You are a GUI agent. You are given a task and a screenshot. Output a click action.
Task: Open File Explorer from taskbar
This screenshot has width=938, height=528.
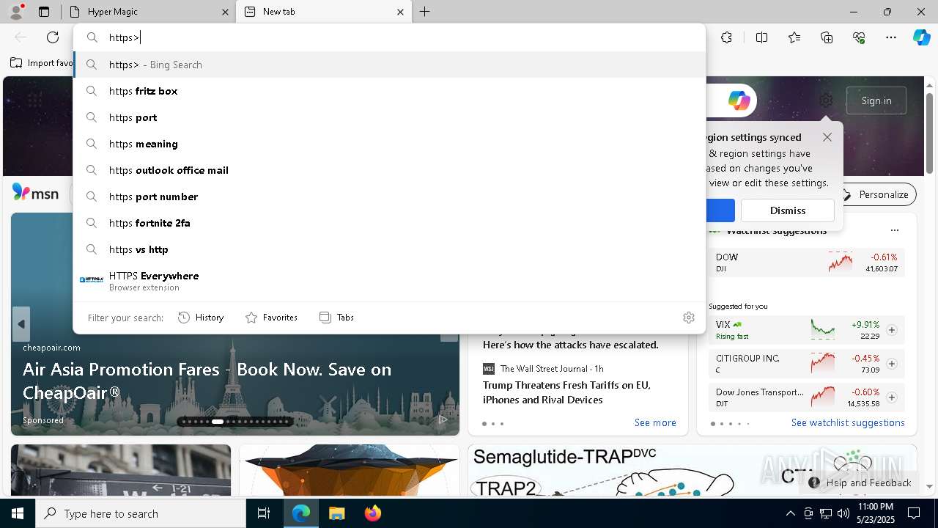[337, 513]
